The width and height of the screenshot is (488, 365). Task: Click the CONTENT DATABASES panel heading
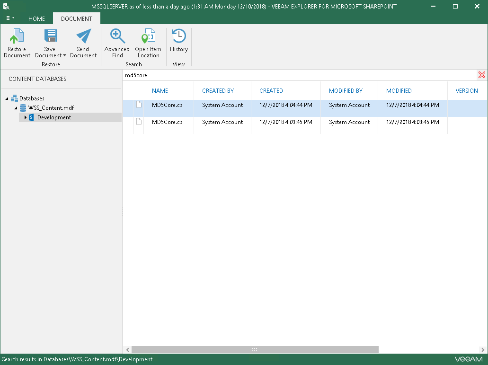(38, 79)
